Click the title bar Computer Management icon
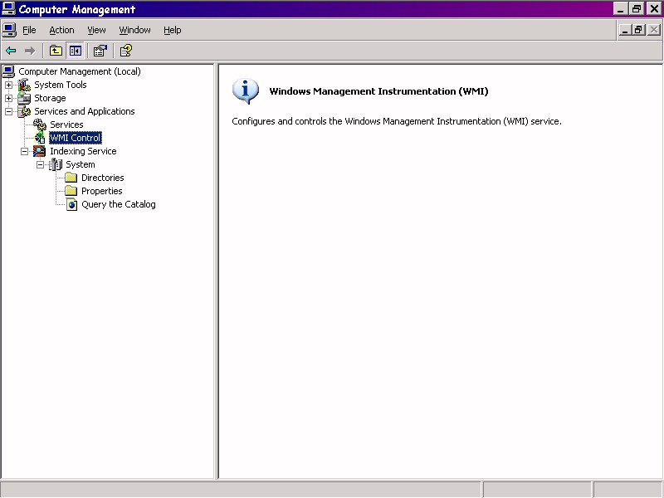Viewport: 664px width, 498px height. click(8, 9)
